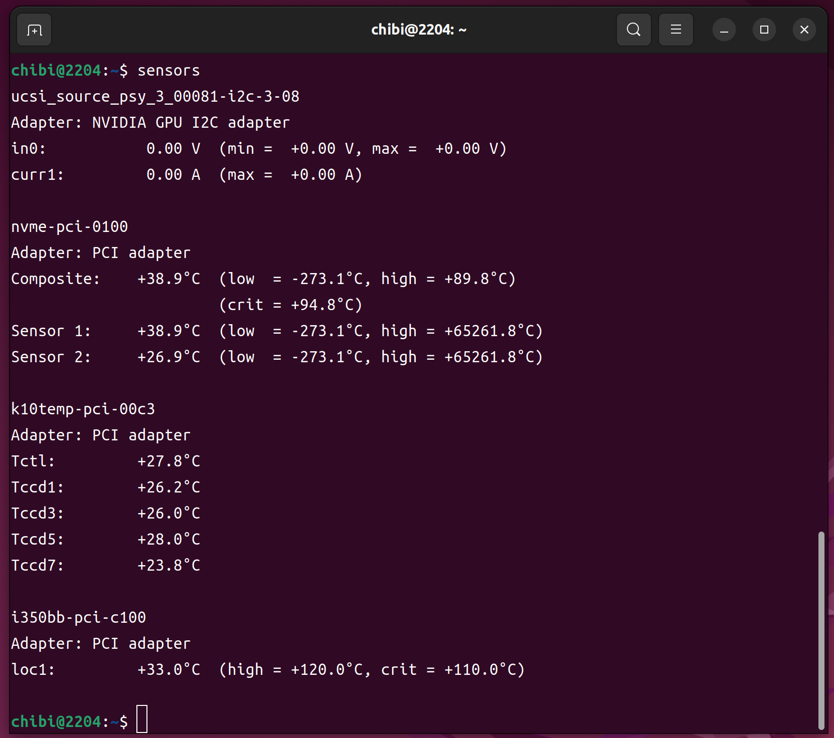
Task: Click the Composite temperature value +38.9°C
Action: [169, 279]
